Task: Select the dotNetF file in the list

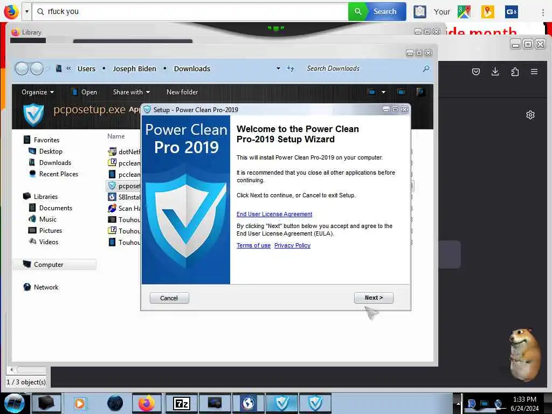Action: coord(123,151)
